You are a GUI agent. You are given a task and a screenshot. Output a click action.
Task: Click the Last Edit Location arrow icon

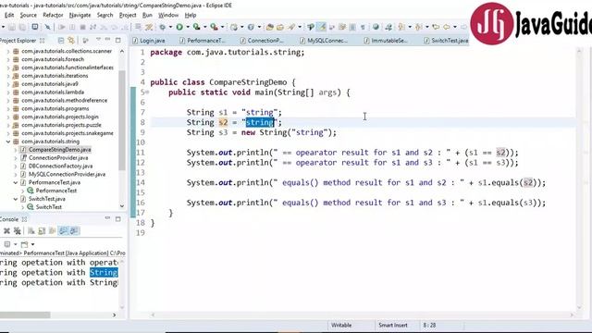tap(436, 27)
